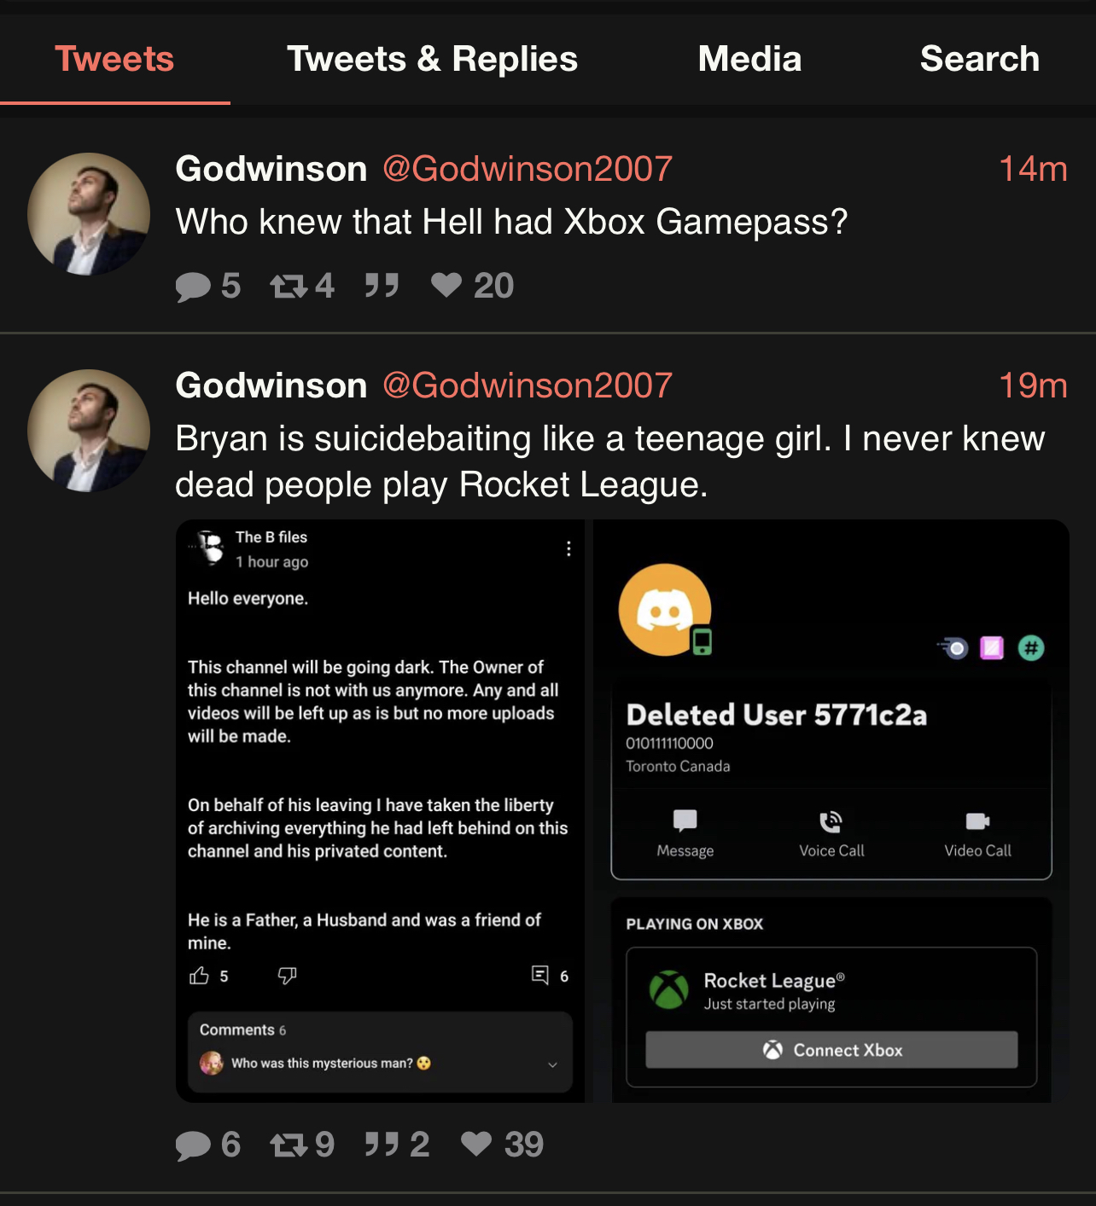Reply to the Rocket League tweet
The image size is (1096, 1206).
click(x=194, y=1145)
